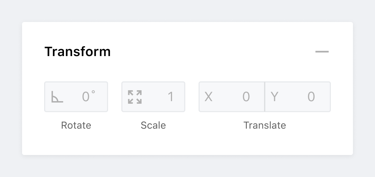The height and width of the screenshot is (177, 375).
Task: Click the Scale label text
Action: point(153,125)
